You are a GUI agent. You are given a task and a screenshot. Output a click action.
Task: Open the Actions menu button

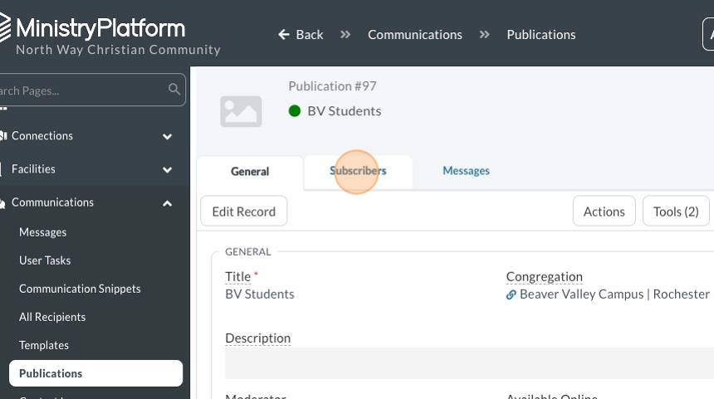pos(604,212)
